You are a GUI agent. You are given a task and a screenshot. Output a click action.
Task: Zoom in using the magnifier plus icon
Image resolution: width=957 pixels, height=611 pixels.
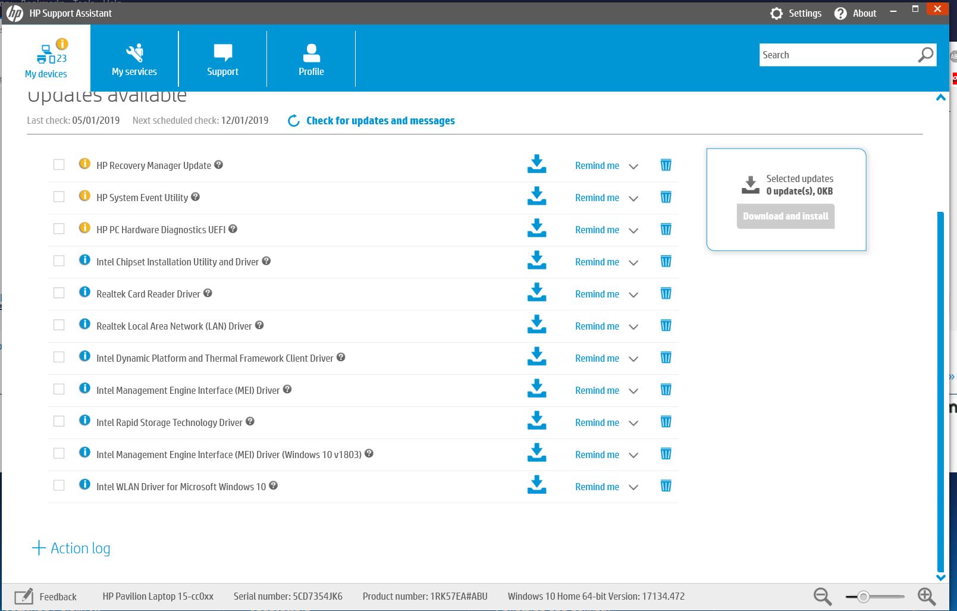pos(927,596)
